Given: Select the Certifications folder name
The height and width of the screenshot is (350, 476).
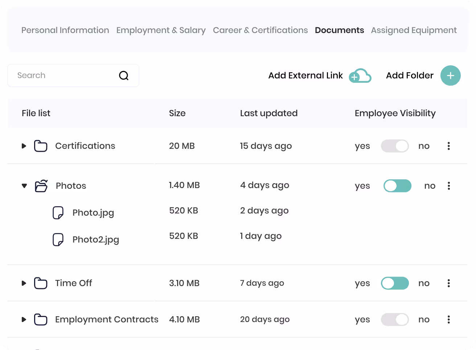Looking at the screenshot, I should (x=85, y=146).
